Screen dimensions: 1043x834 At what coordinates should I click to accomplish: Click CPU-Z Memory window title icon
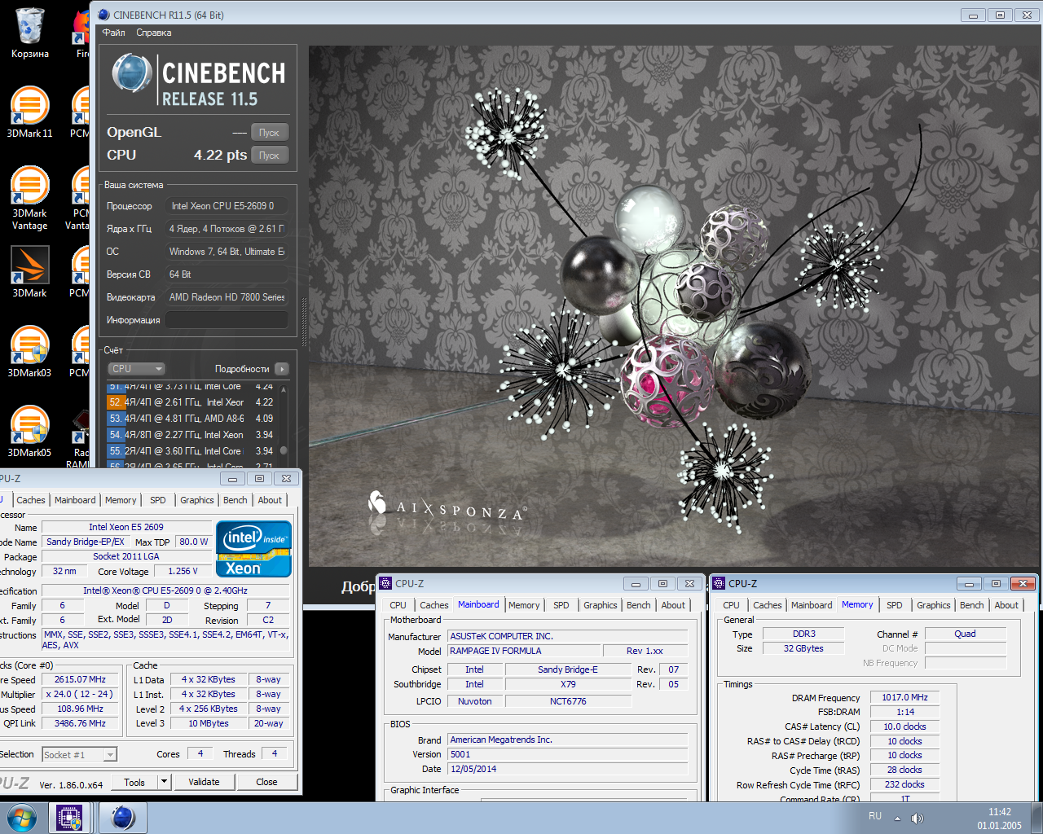(x=719, y=583)
